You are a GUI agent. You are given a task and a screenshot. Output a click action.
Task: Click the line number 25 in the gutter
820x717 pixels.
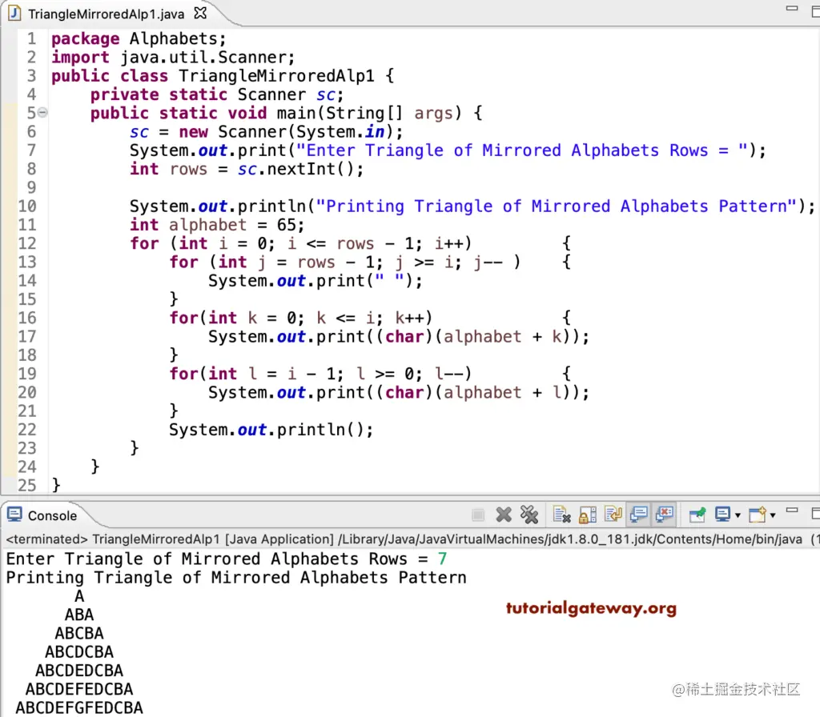(27, 486)
